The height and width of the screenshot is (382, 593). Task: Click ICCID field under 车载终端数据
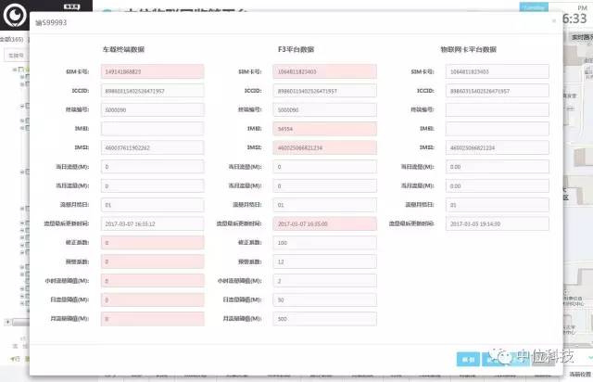click(x=152, y=91)
